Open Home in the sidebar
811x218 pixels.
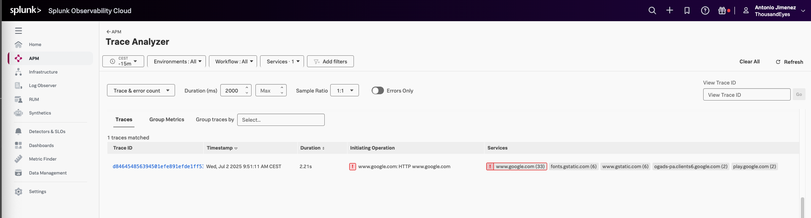(x=35, y=44)
